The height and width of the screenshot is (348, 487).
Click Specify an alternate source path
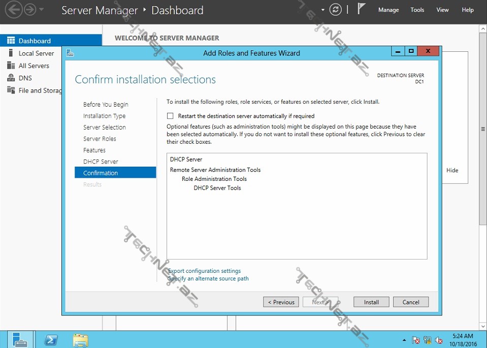point(208,278)
